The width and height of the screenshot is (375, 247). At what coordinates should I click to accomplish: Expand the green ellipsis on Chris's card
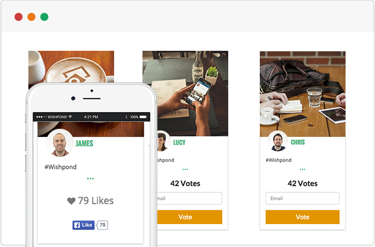pyautogui.click(x=303, y=169)
